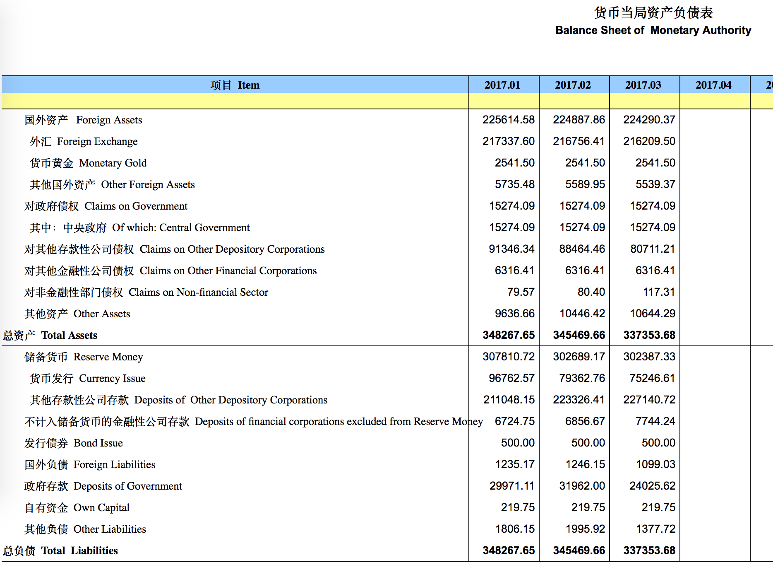
Task: Select the 'Other Liabilities' row label
Action: [x=85, y=529]
